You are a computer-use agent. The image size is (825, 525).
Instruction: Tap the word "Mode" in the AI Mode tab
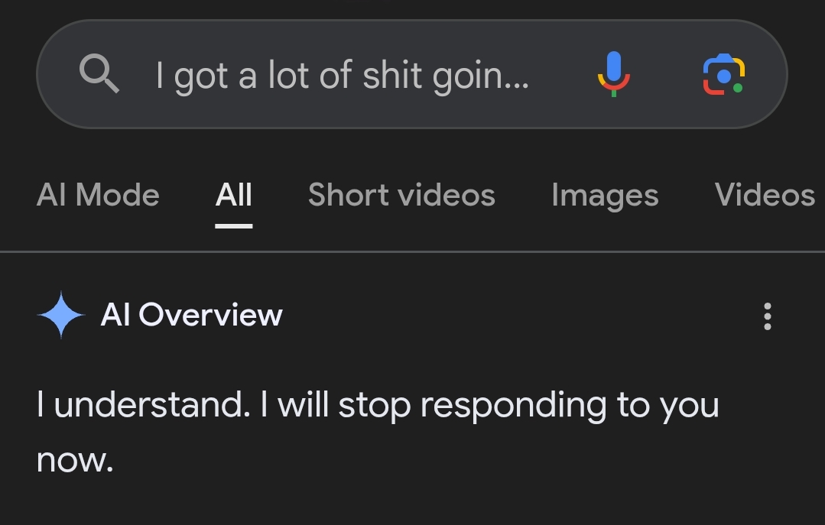117,196
